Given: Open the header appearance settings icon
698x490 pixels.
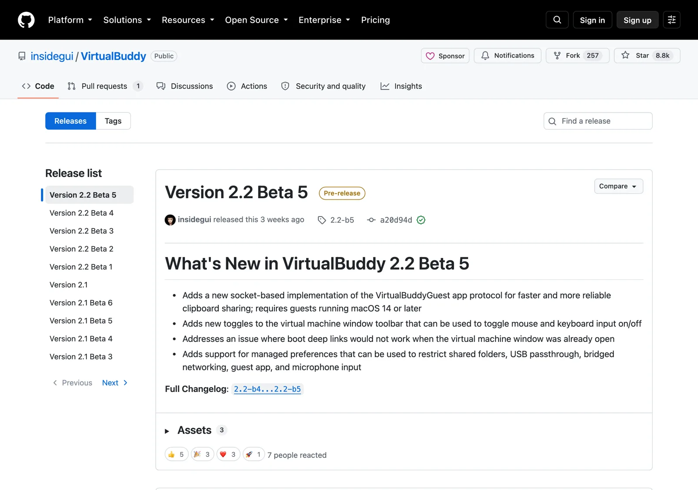Looking at the screenshot, I should (x=671, y=20).
